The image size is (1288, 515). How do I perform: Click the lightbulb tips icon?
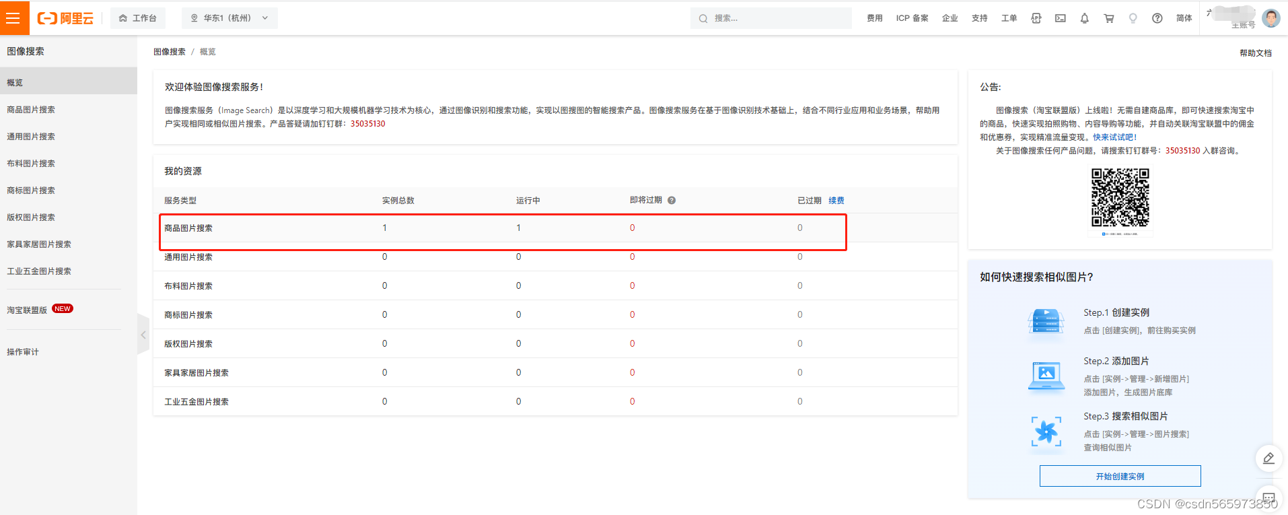(1133, 18)
